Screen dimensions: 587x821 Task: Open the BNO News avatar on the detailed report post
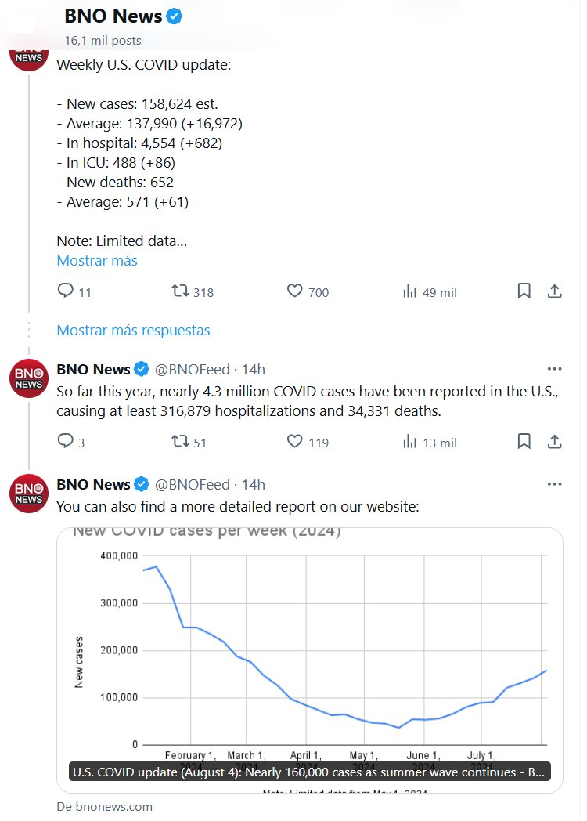[x=29, y=494]
